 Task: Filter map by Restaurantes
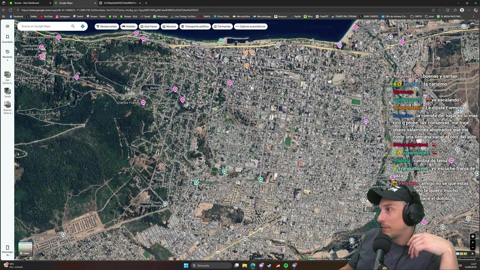pos(106,26)
